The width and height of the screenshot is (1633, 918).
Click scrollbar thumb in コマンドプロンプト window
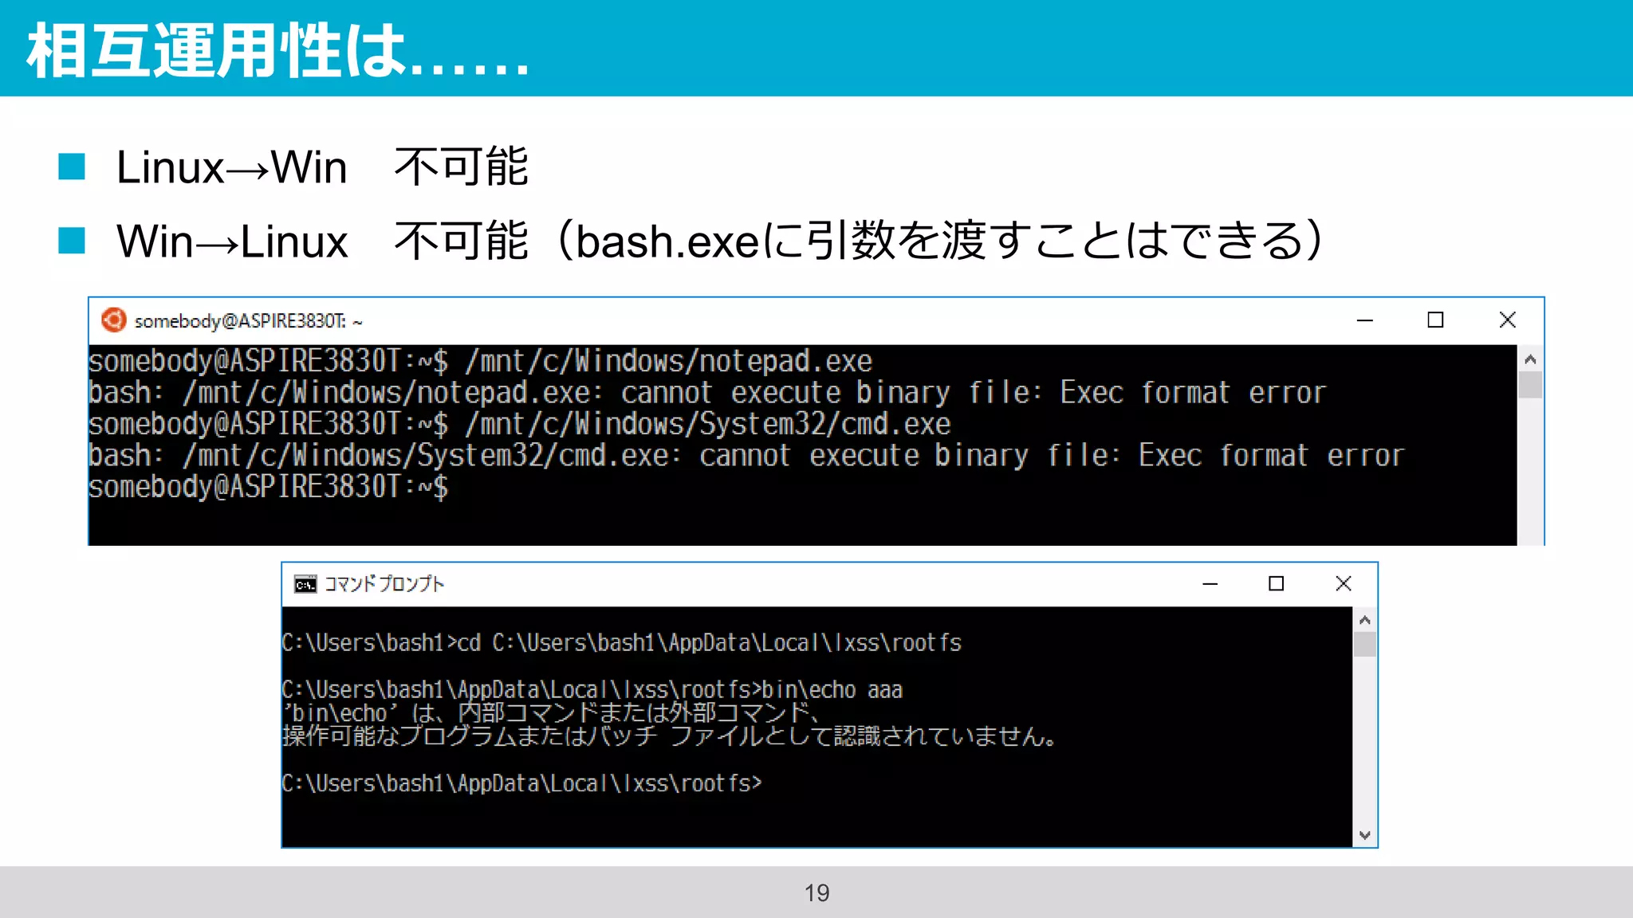pos(1365,644)
